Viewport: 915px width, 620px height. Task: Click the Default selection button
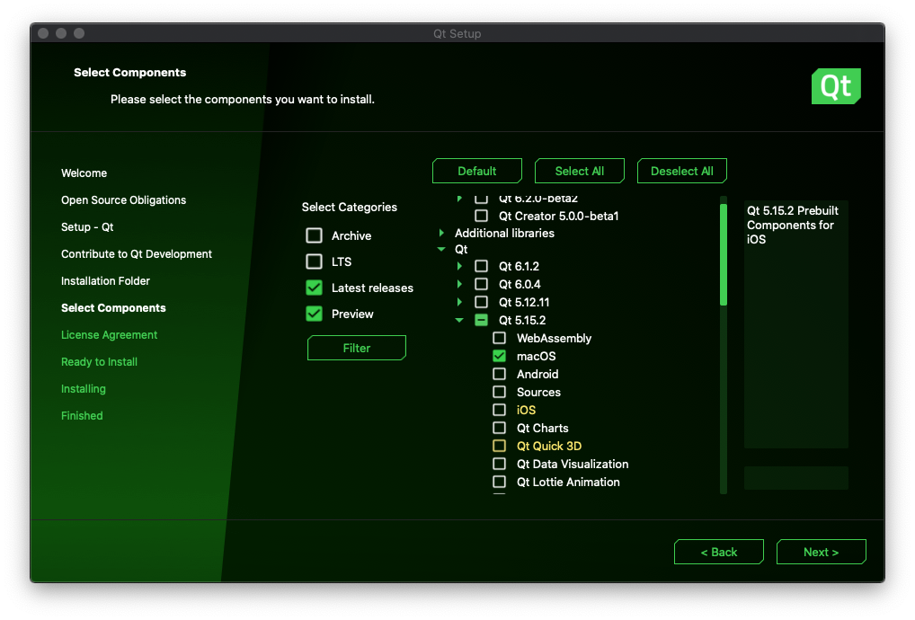[476, 171]
